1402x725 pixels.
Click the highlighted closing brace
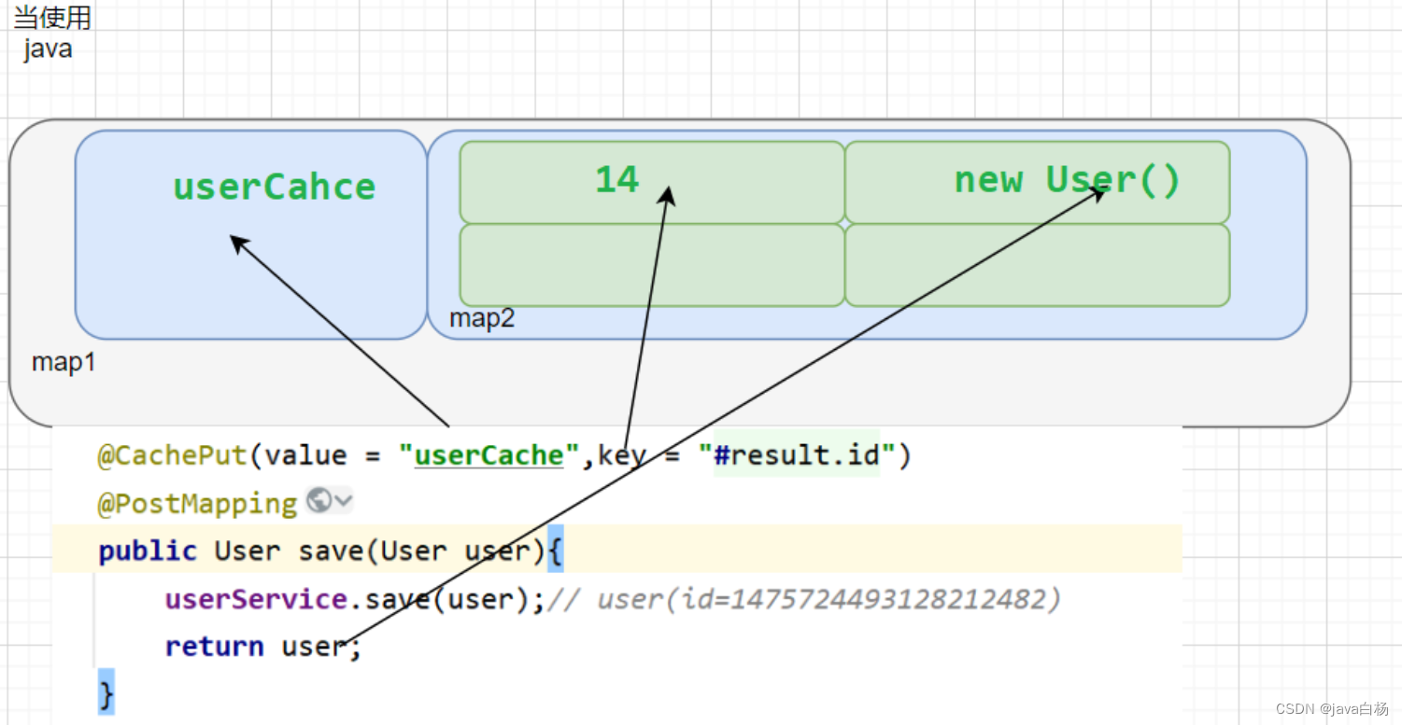106,693
